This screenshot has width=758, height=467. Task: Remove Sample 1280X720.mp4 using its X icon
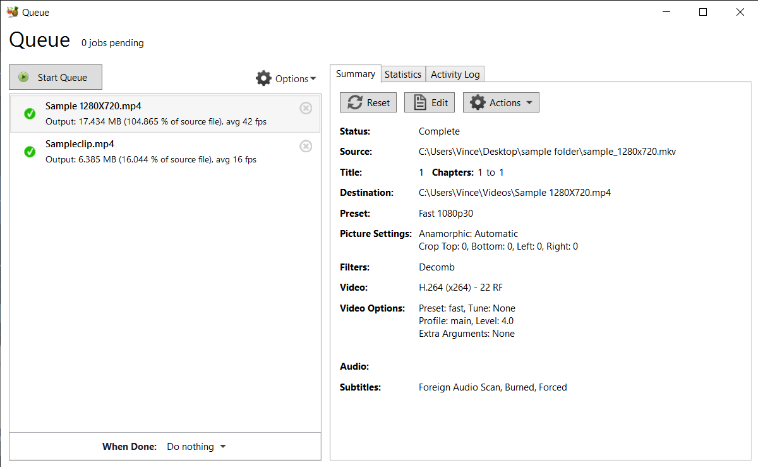point(306,107)
